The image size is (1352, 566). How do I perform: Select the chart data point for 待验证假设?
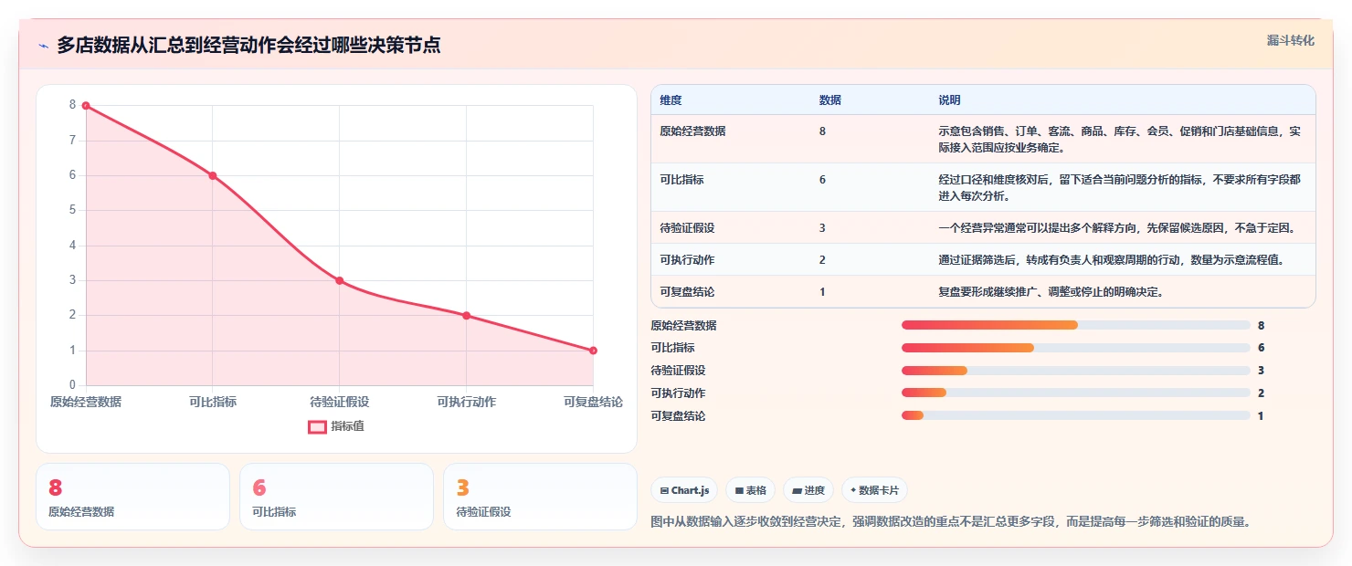click(340, 280)
